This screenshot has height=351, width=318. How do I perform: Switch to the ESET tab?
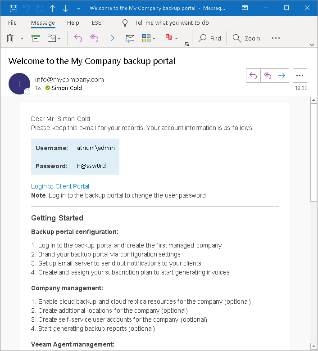point(97,23)
